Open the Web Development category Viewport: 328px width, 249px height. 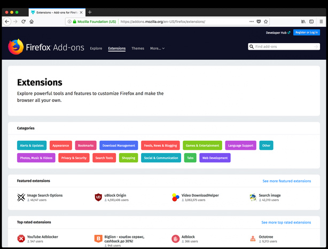point(215,158)
